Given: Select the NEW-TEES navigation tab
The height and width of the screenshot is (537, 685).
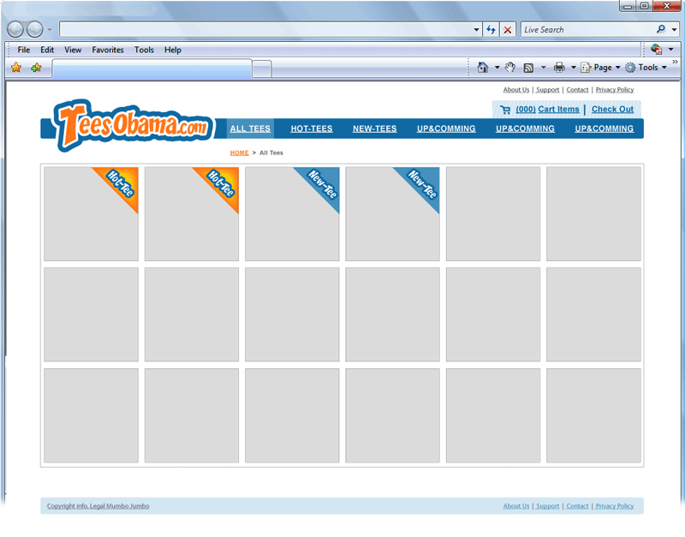Looking at the screenshot, I should tap(375, 128).
